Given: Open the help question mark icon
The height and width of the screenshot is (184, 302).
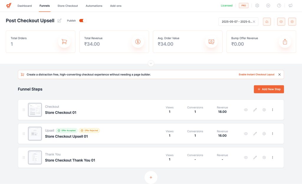Looking at the screenshot, I should pos(279,6).
